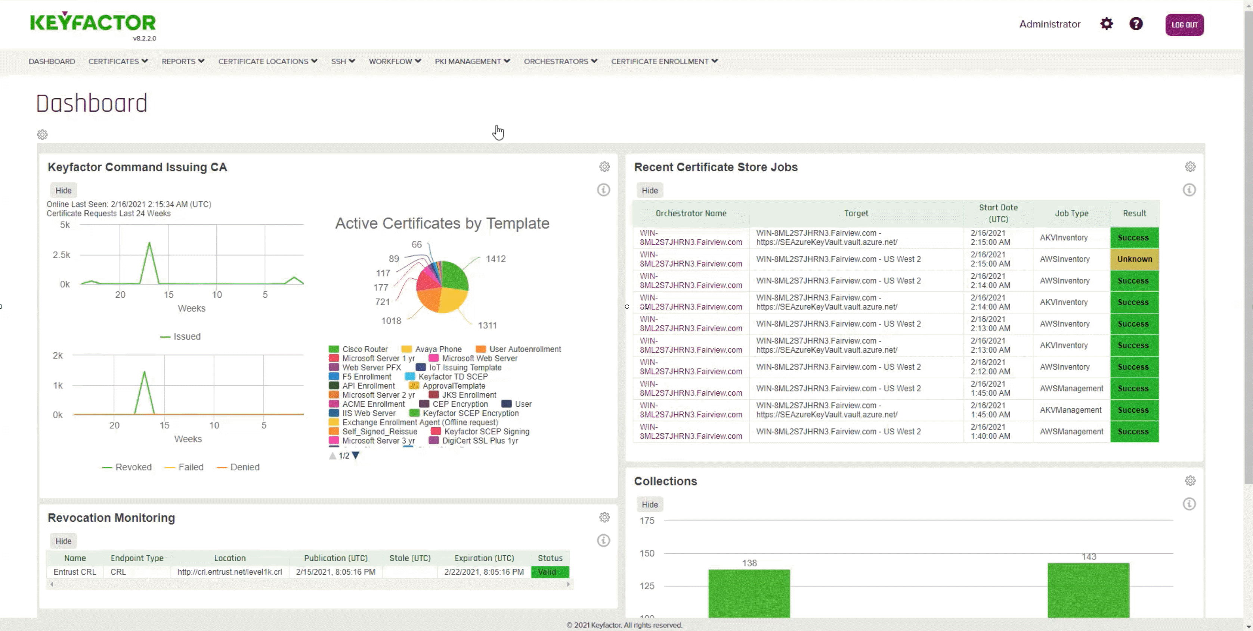Open the Orchestrators menu
This screenshot has width=1253, height=631.
(x=560, y=61)
